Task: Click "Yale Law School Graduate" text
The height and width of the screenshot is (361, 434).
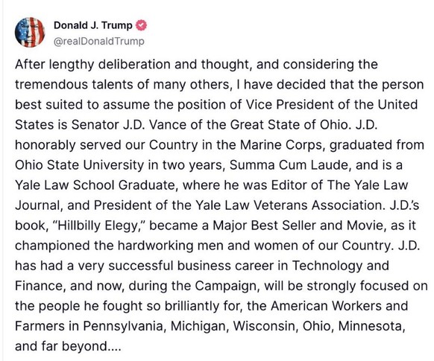Action: coord(95,185)
